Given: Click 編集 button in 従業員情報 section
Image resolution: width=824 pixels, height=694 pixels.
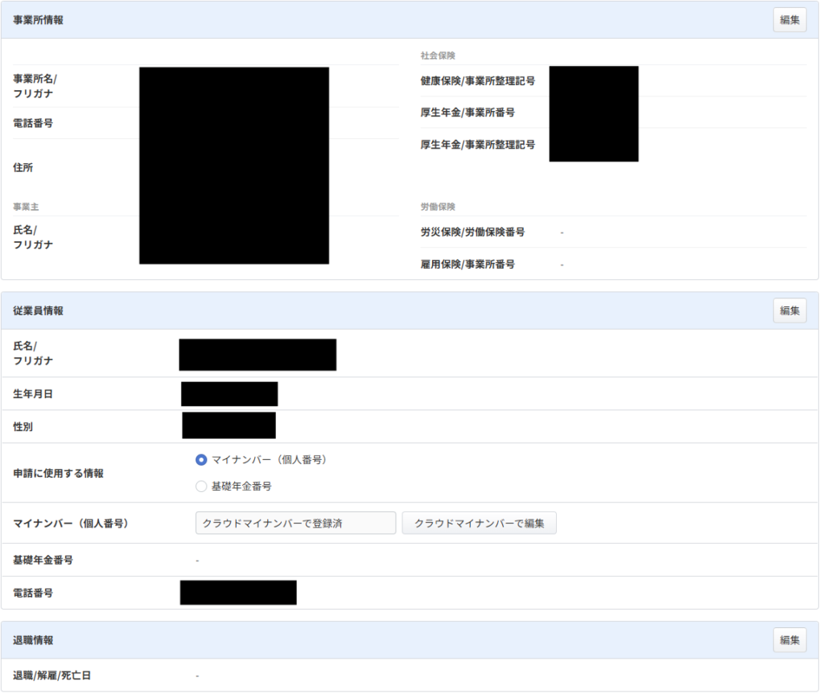Looking at the screenshot, I should tap(789, 310).
